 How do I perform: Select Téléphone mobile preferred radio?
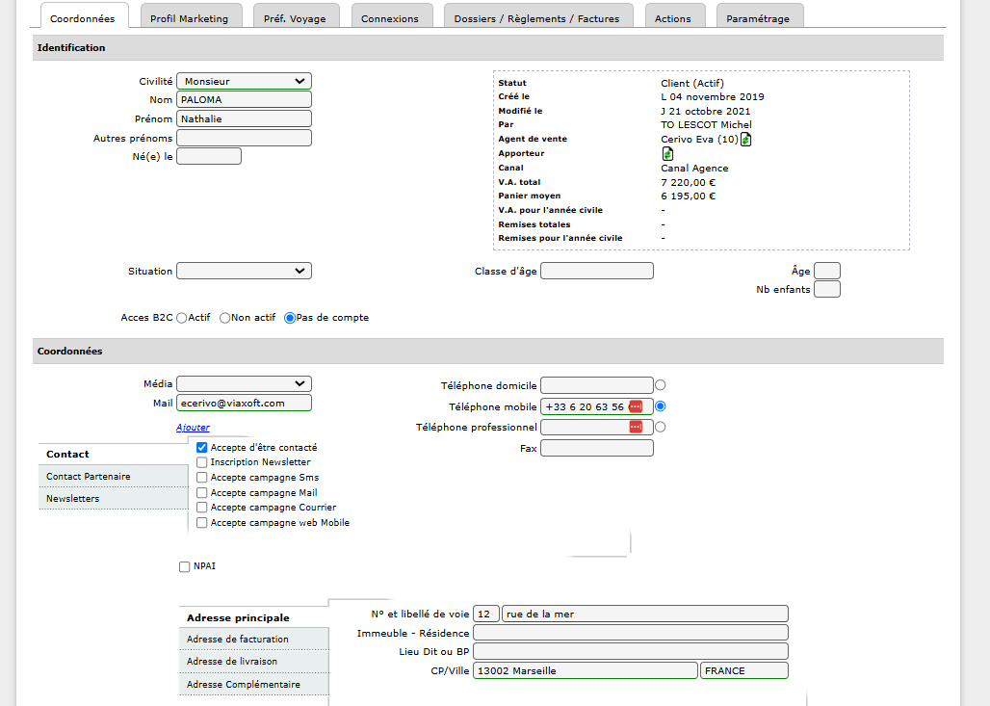coord(661,406)
